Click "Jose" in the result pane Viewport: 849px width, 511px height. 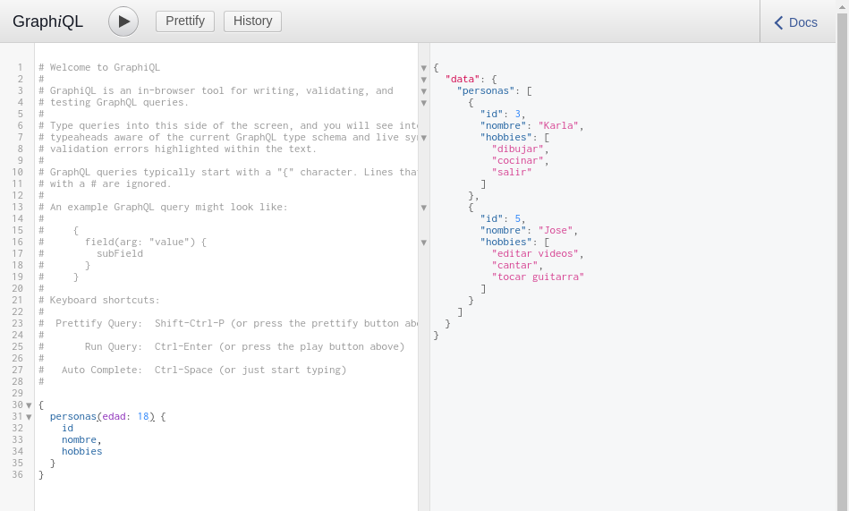point(556,230)
